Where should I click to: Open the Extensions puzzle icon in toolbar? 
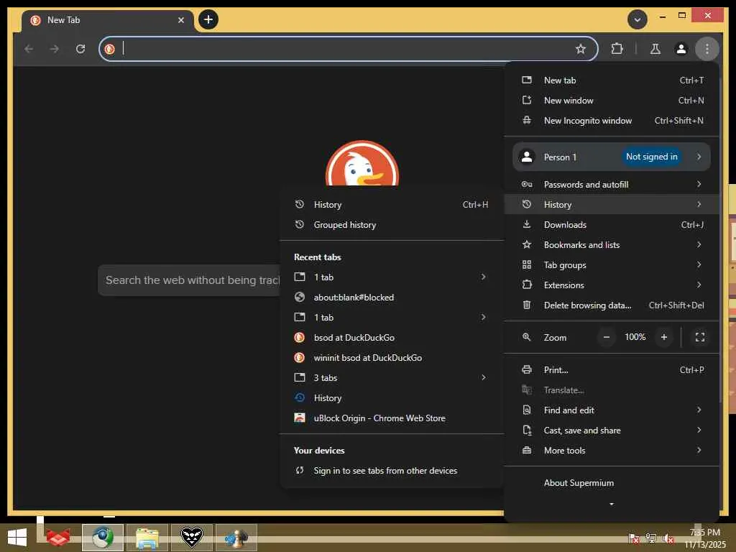pos(617,48)
